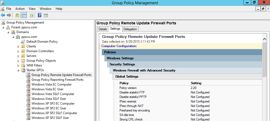Select Group Policy Reporting Firewall Ports
This screenshot has height=121, width=270.
pos(57,80)
